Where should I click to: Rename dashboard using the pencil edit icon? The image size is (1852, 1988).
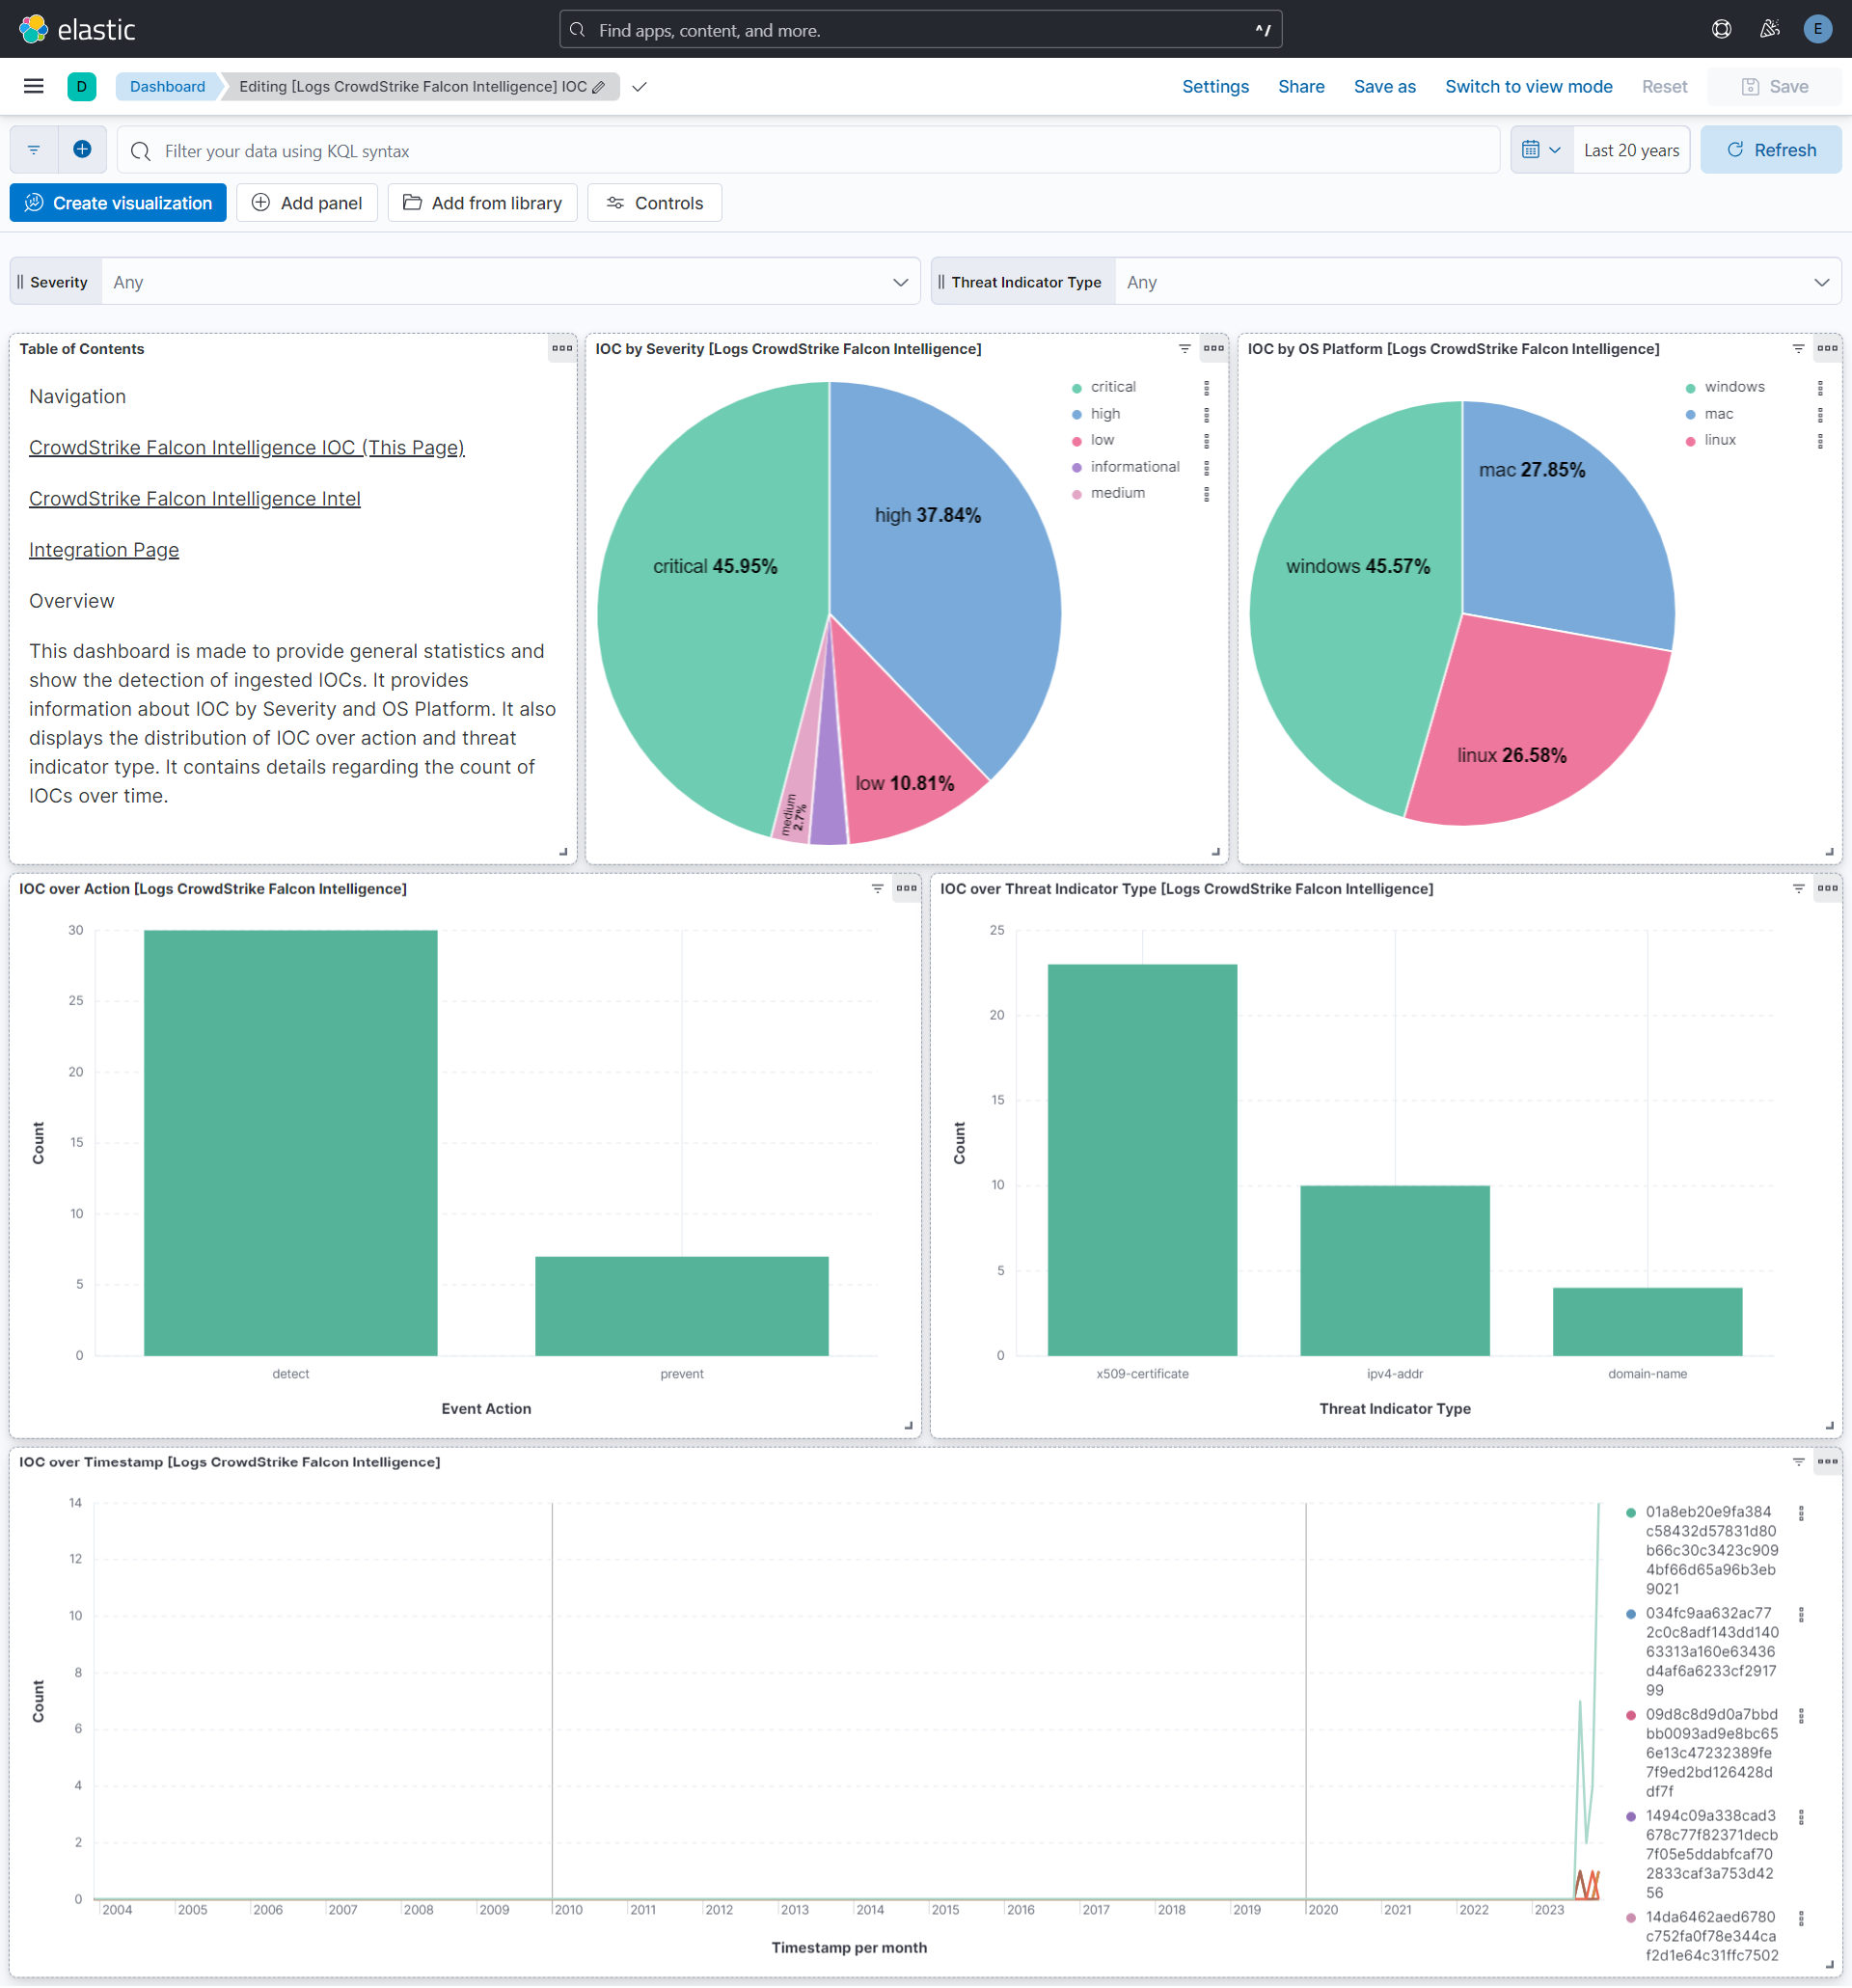click(598, 87)
